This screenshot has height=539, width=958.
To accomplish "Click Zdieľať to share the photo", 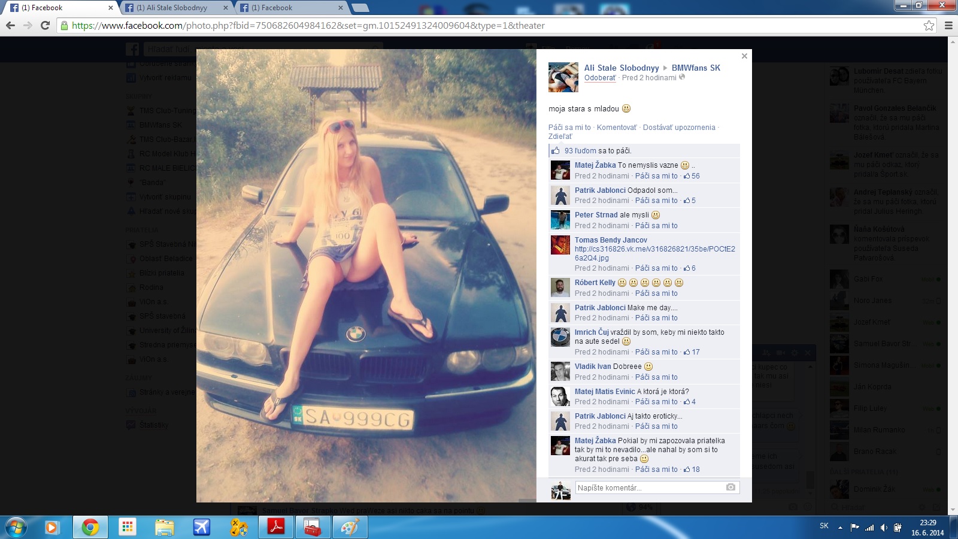I will [x=560, y=137].
